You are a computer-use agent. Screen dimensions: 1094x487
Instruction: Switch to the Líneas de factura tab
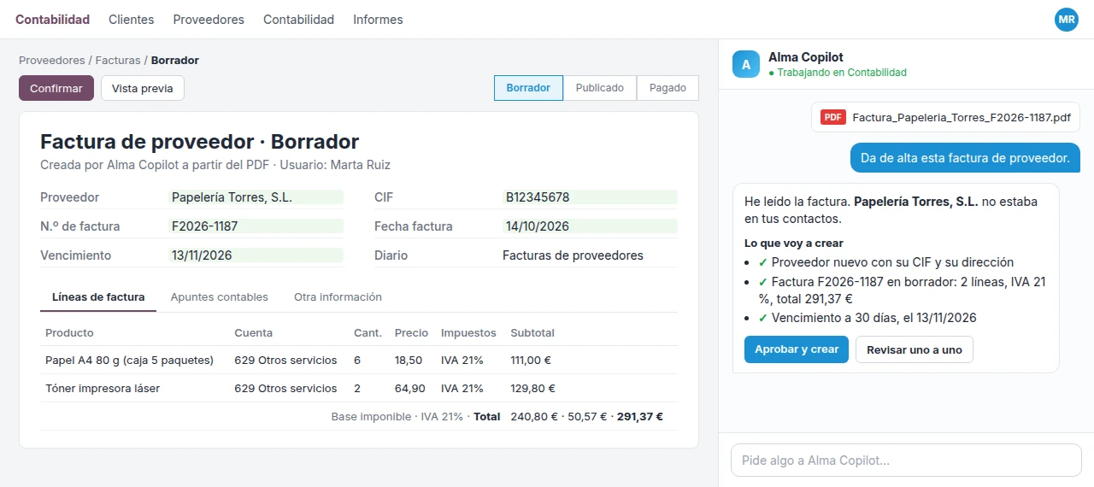tap(98, 297)
